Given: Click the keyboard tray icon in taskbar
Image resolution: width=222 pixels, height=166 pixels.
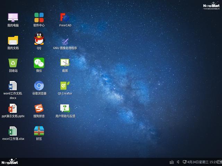Looking at the screenshot, I should [172, 162].
